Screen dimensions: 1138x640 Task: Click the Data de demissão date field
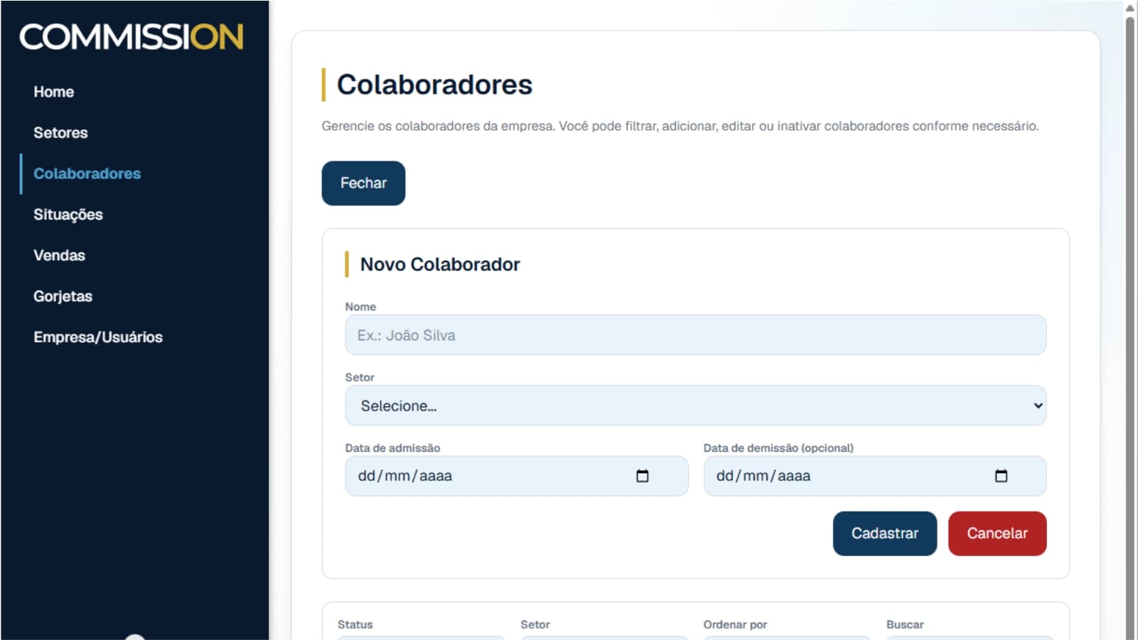[x=874, y=476]
